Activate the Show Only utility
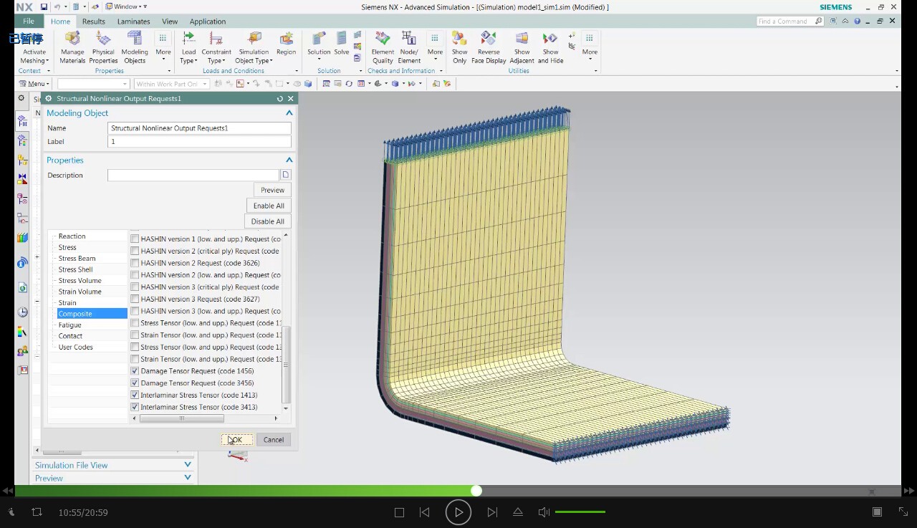Viewport: 917px width, 528px height. click(x=459, y=47)
